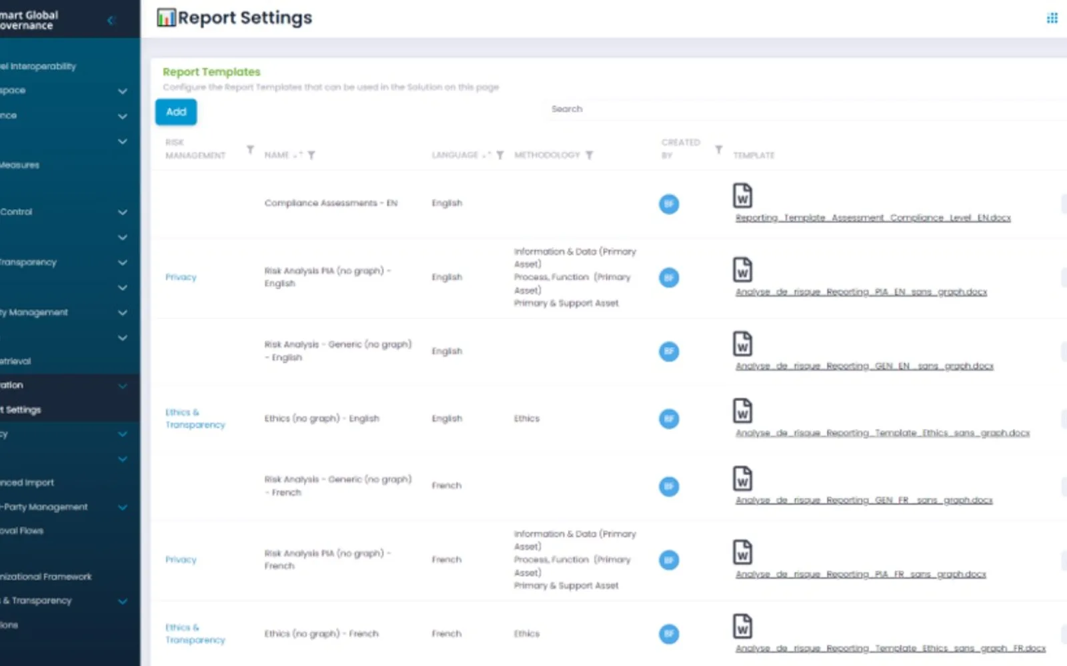The height and width of the screenshot is (666, 1067).
Task: Open the 'el Interoperability' sidebar item
Action: 39,67
